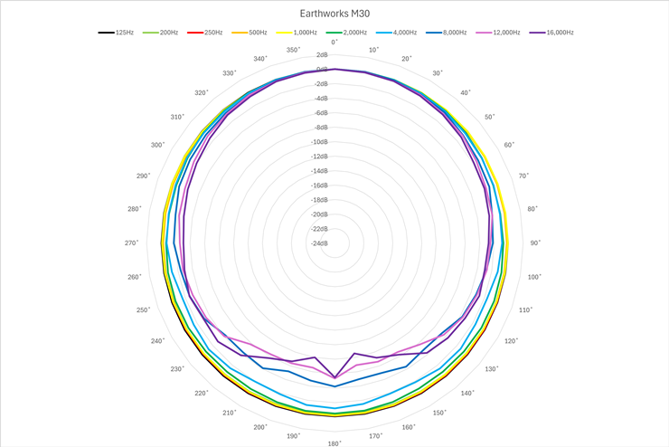Select the 170° angle label
Image resolution: width=669 pixels, height=447 pixels.
tap(375, 436)
